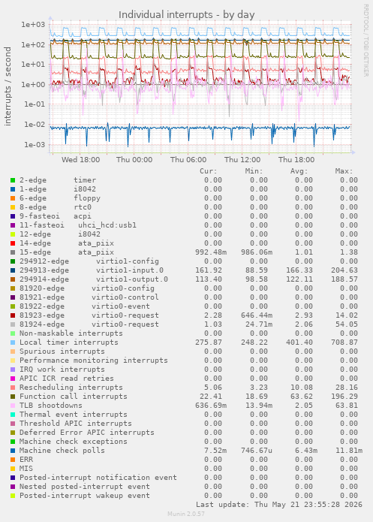
Task: Click the Last update timestamp text
Action: tap(279, 505)
